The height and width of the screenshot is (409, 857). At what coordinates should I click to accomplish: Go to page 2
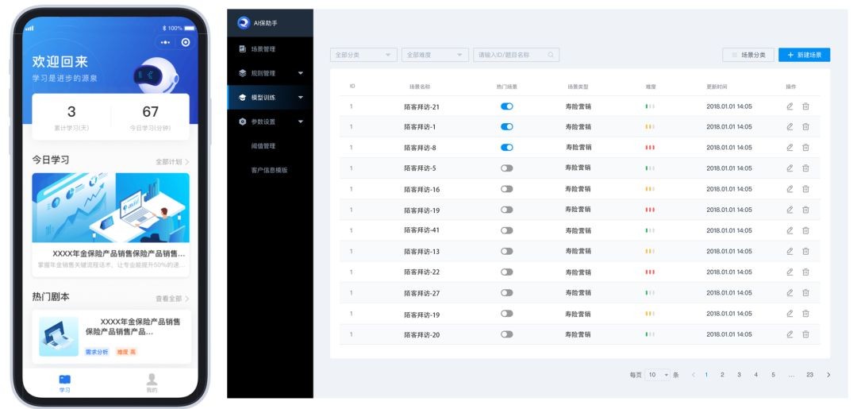722,375
